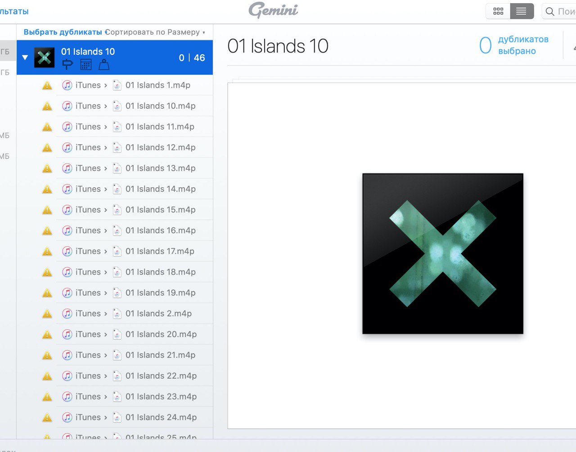576x452 pixels.
Task: Click file icon of 01 Islands 23.m4p
Action: point(117,397)
